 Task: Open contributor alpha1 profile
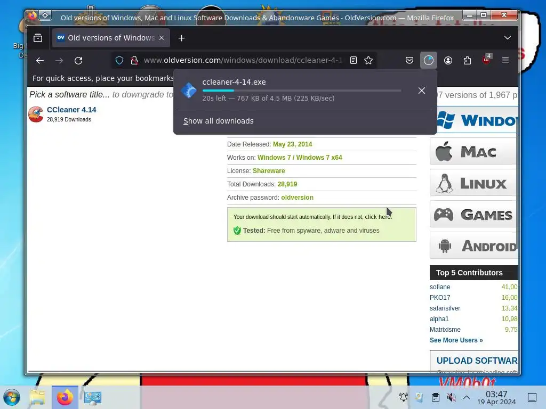point(439,319)
